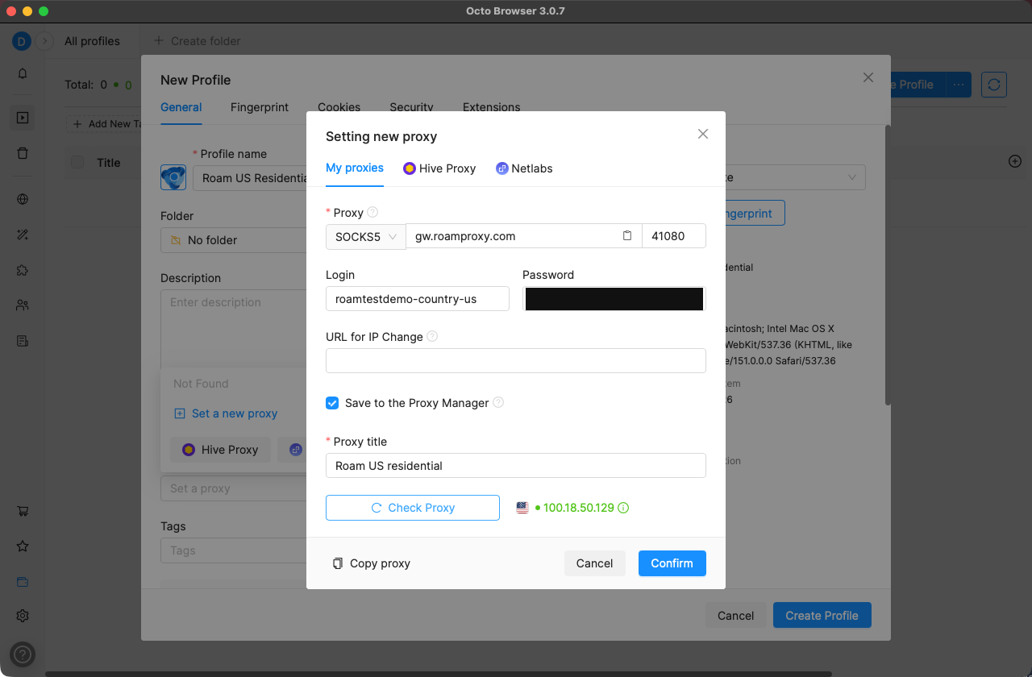
Task: Open the Netlabs tab
Action: pos(524,168)
